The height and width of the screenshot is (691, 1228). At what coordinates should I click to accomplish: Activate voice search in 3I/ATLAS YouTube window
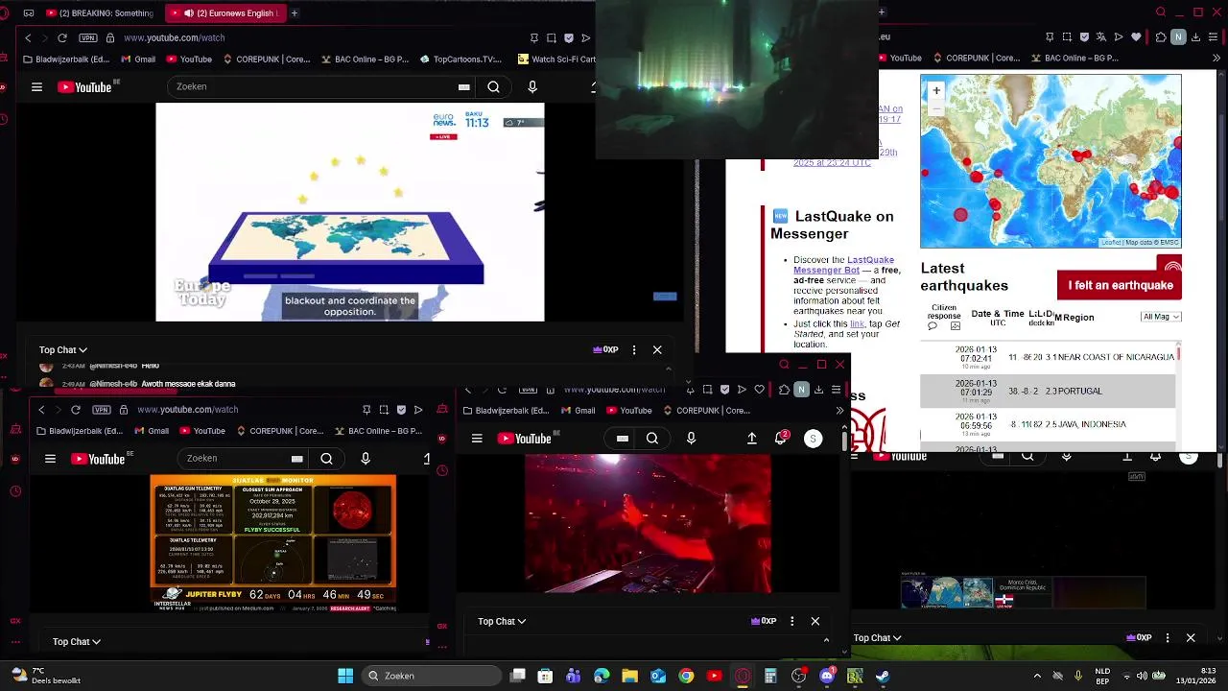(366, 459)
